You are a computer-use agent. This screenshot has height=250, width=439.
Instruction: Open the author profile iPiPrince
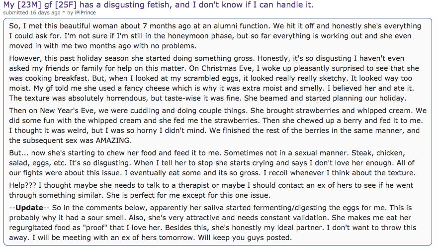(85, 12)
